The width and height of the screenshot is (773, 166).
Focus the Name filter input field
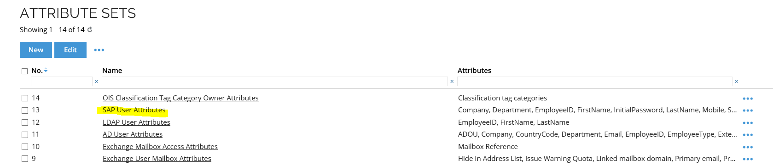click(275, 81)
